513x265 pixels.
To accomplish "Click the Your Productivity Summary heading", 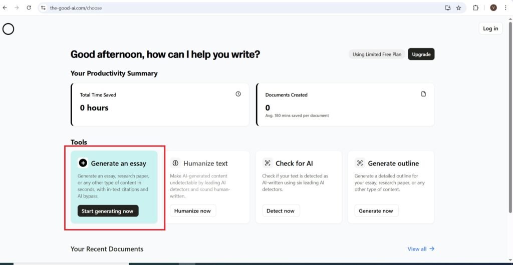I will [x=114, y=73].
